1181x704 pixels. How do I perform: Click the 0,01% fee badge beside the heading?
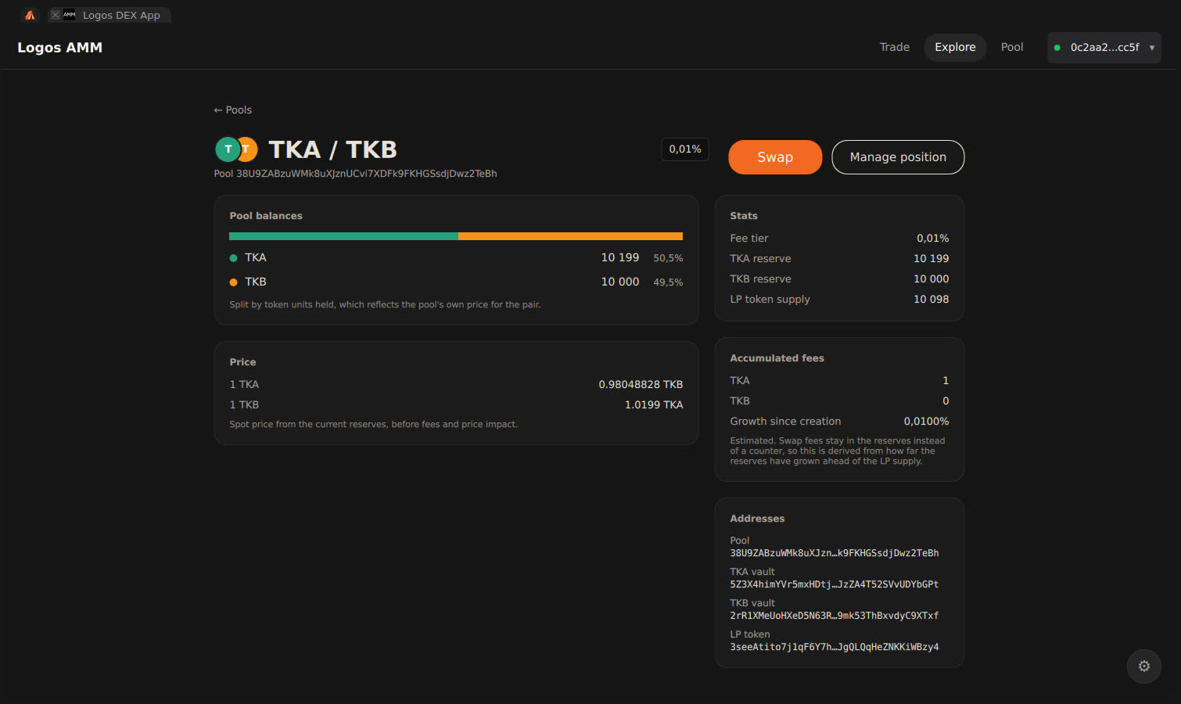pyautogui.click(x=685, y=149)
